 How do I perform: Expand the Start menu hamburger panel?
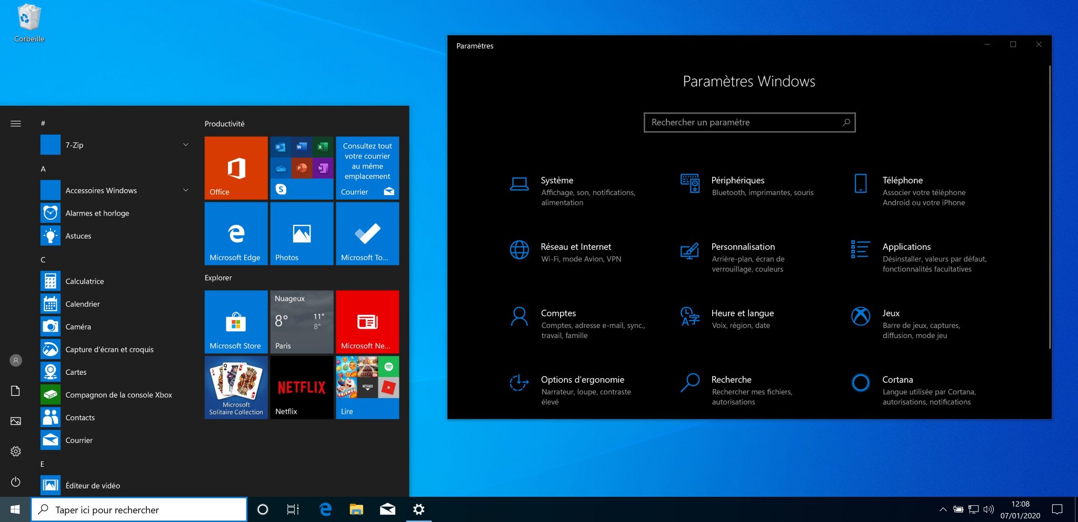point(15,123)
